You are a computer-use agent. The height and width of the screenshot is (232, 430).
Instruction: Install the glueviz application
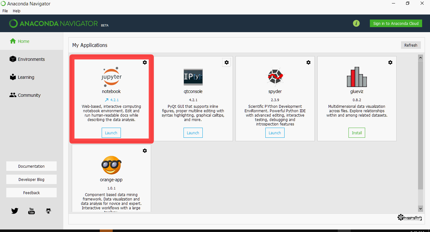357,133
